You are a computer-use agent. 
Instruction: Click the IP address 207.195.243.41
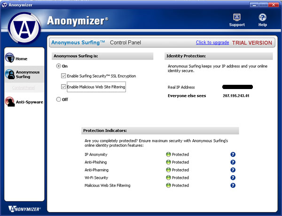coord(236,96)
